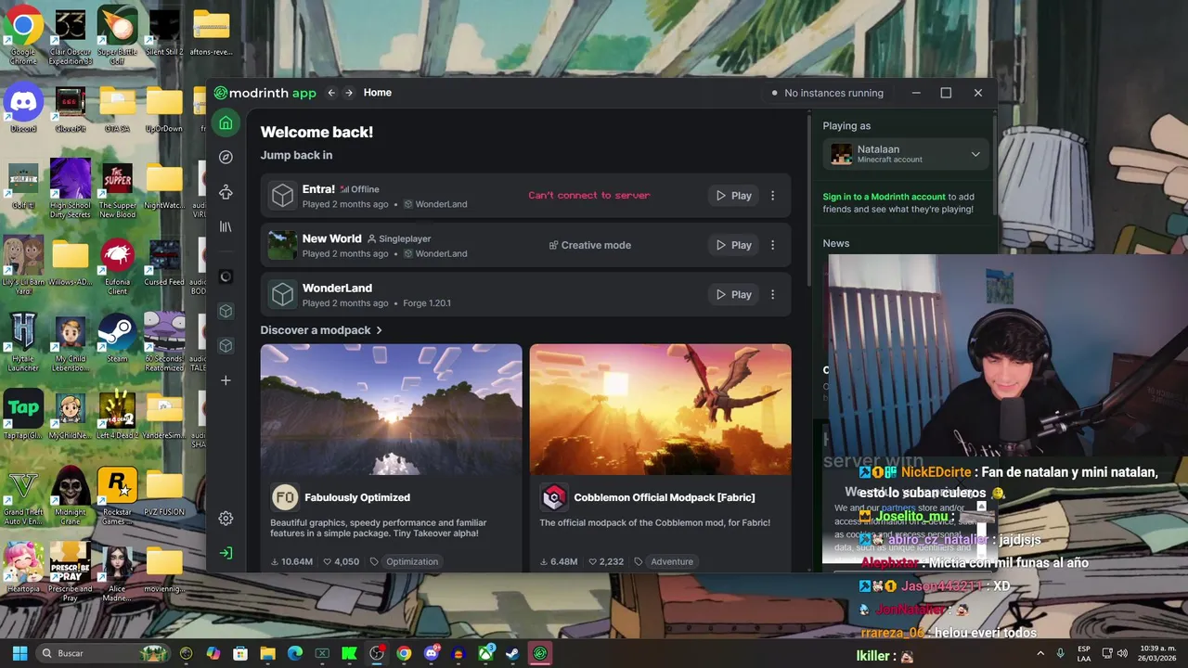Open Windows Start menu
The image size is (1188, 668).
(x=19, y=653)
